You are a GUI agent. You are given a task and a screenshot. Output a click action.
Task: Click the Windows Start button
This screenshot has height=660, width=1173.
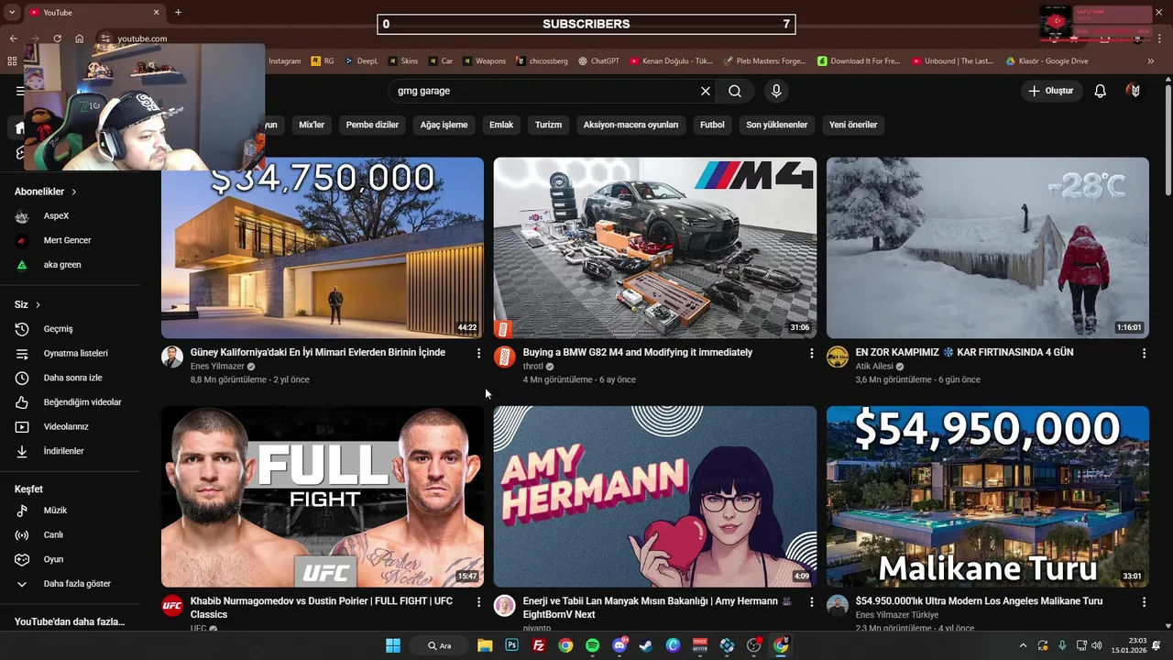[x=393, y=645]
